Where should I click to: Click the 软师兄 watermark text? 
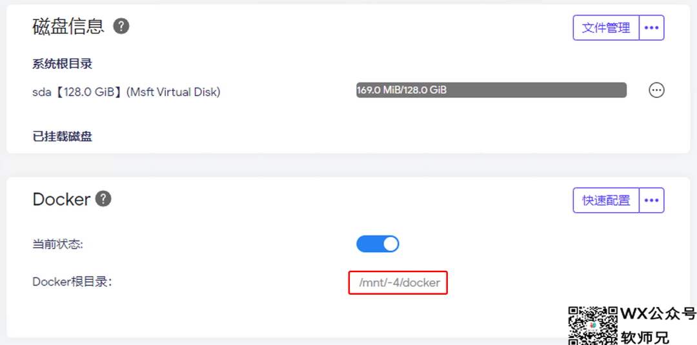coord(645,337)
